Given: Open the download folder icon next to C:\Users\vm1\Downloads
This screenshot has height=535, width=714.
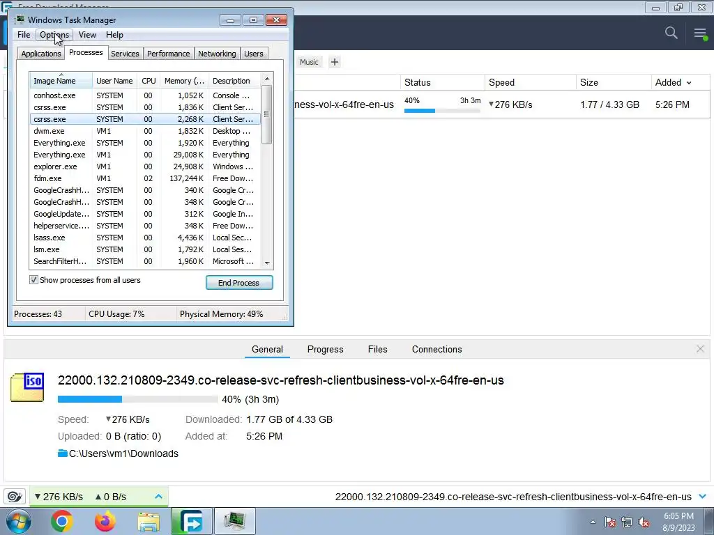Looking at the screenshot, I should coord(62,453).
